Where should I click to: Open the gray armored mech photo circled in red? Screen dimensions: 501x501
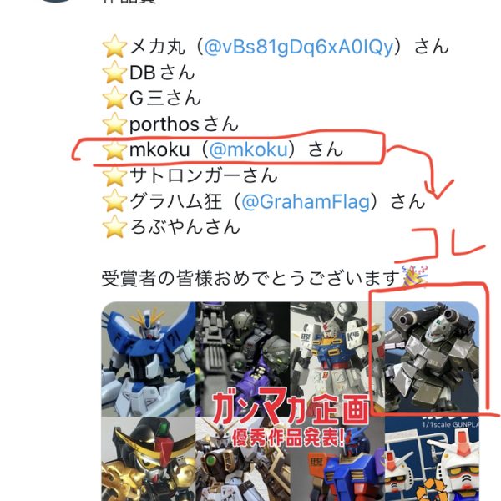pos(432,359)
